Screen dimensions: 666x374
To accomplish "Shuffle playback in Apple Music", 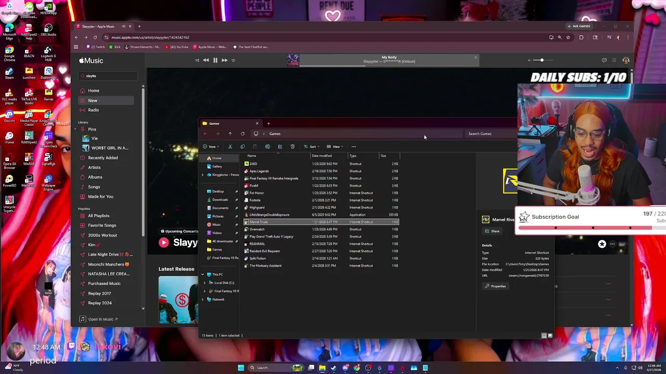I will tap(197, 60).
